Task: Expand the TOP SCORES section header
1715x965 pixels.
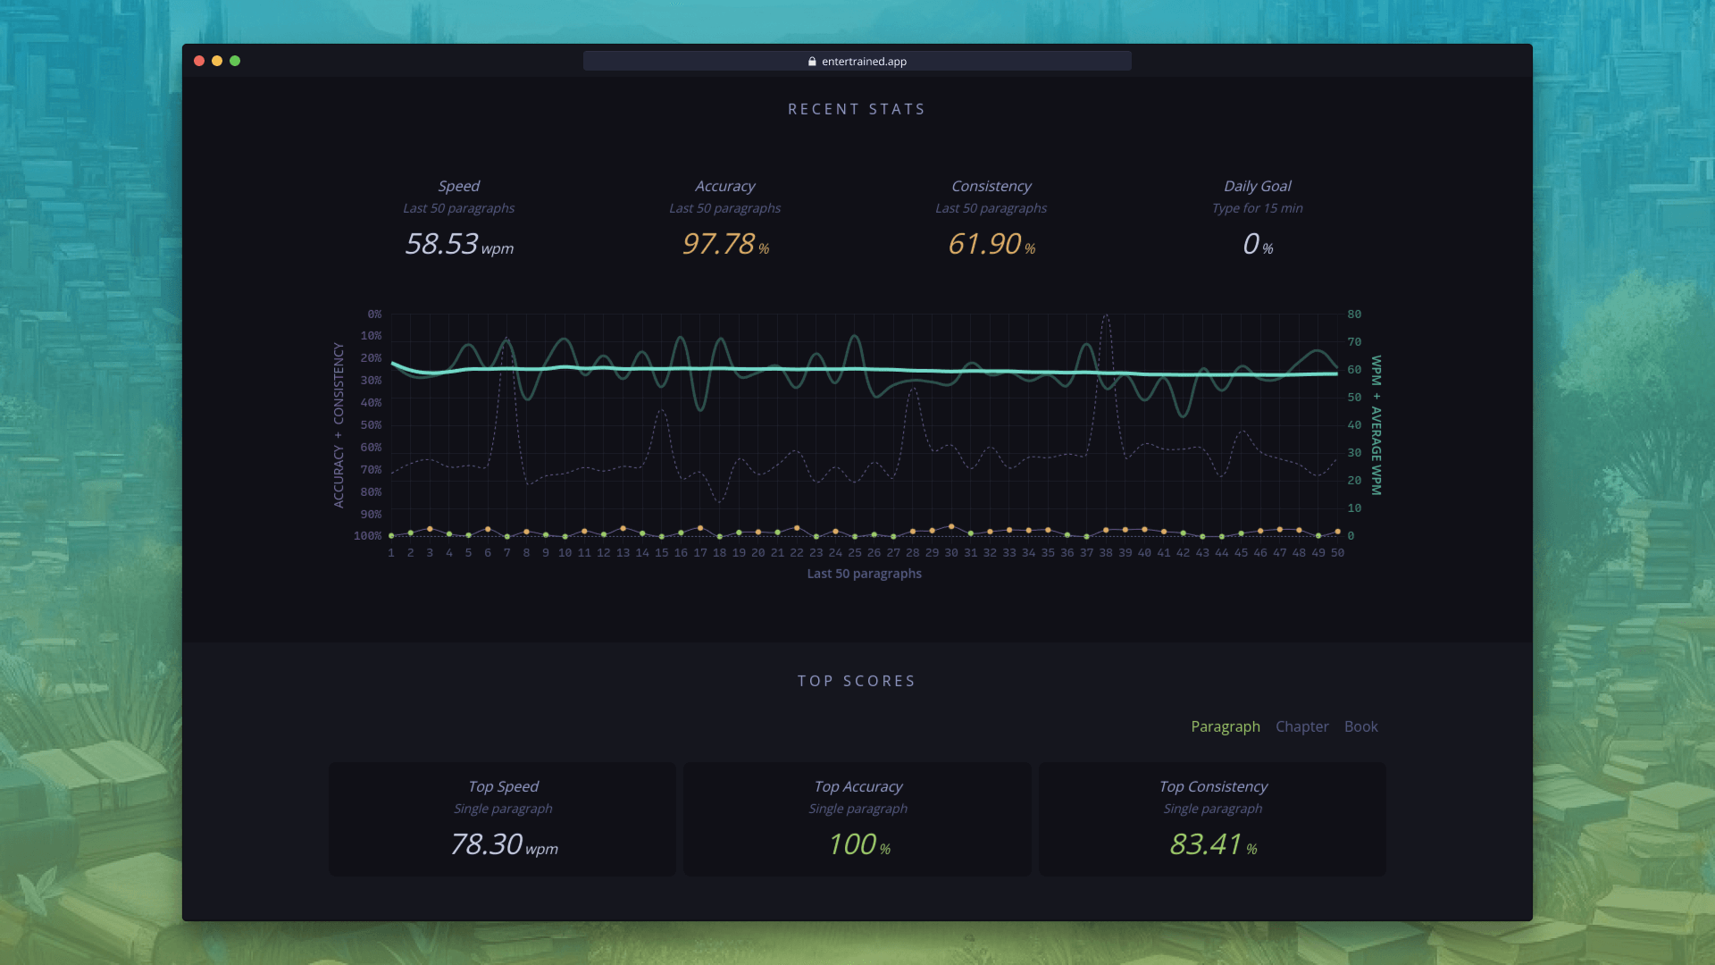Action: (857, 680)
